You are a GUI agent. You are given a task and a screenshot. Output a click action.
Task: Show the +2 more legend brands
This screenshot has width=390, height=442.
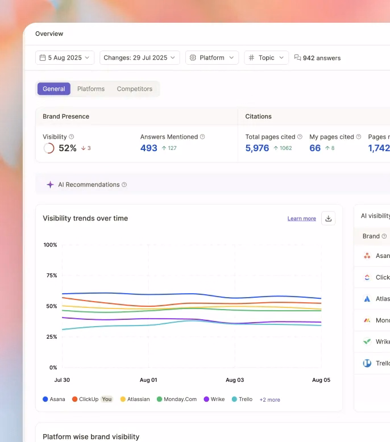pyautogui.click(x=269, y=400)
